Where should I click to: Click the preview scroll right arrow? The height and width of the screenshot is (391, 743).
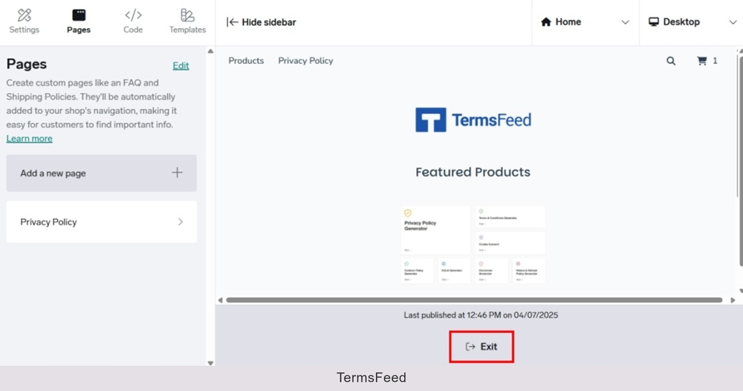(x=733, y=300)
